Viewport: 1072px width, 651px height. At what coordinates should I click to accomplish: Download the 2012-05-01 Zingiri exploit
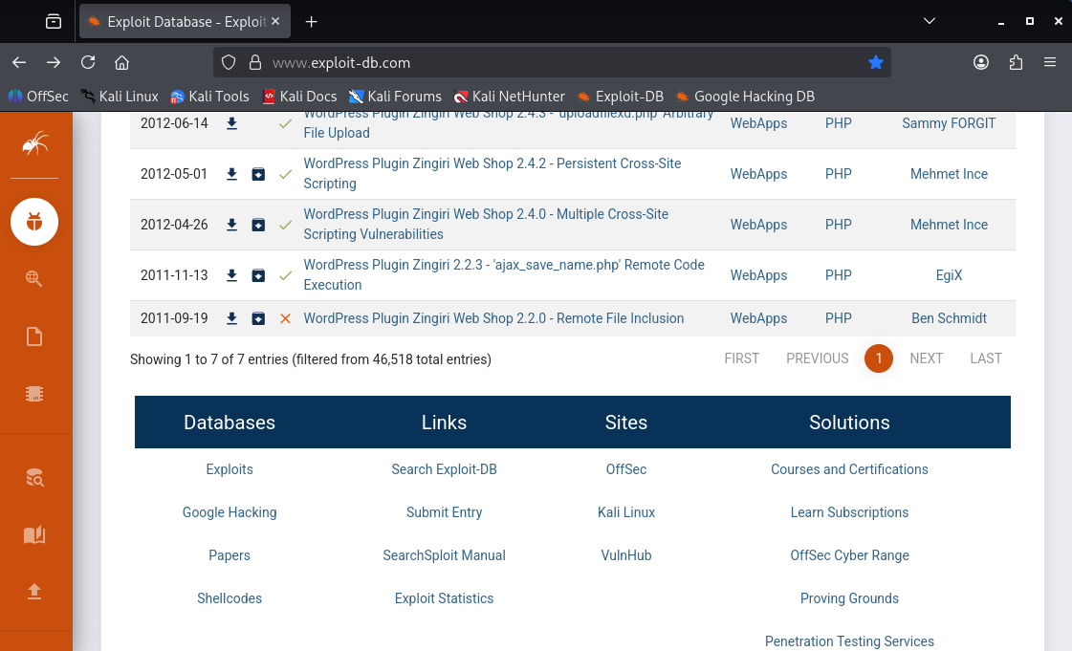(x=231, y=174)
